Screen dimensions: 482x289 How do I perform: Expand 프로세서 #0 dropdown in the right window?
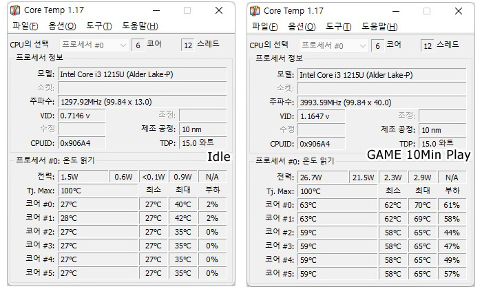[333, 46]
